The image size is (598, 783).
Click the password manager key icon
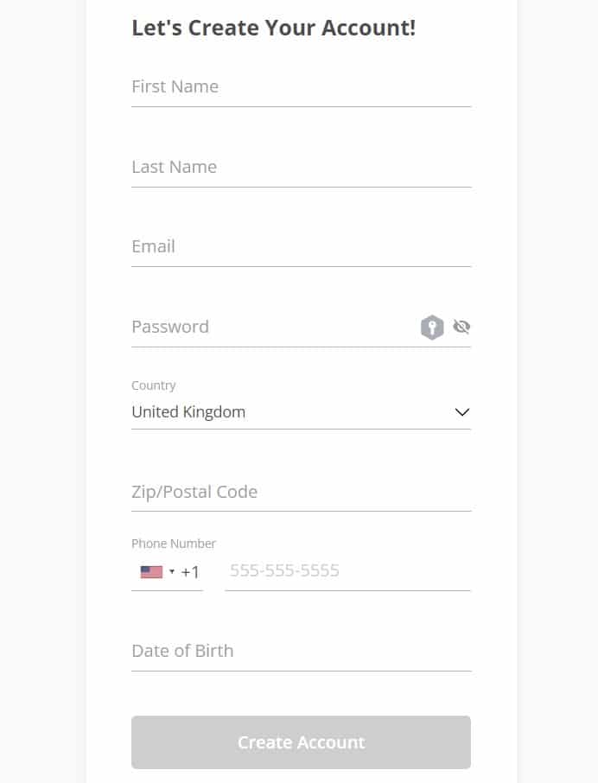pyautogui.click(x=432, y=328)
